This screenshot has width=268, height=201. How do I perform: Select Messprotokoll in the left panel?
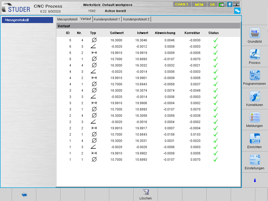[x=27, y=20]
